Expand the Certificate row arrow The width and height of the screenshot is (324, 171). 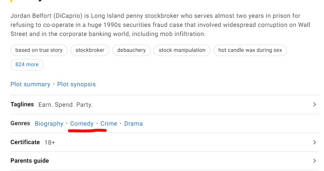coord(314,142)
